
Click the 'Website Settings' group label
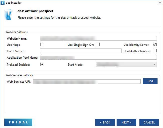point(17,32)
